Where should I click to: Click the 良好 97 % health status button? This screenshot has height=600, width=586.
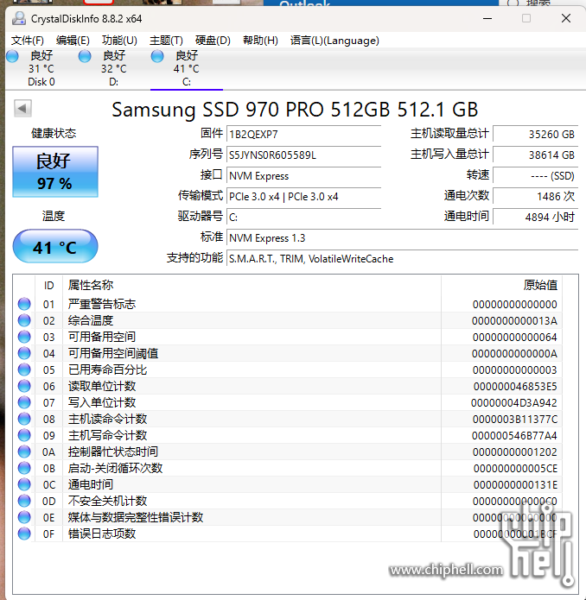(x=55, y=172)
